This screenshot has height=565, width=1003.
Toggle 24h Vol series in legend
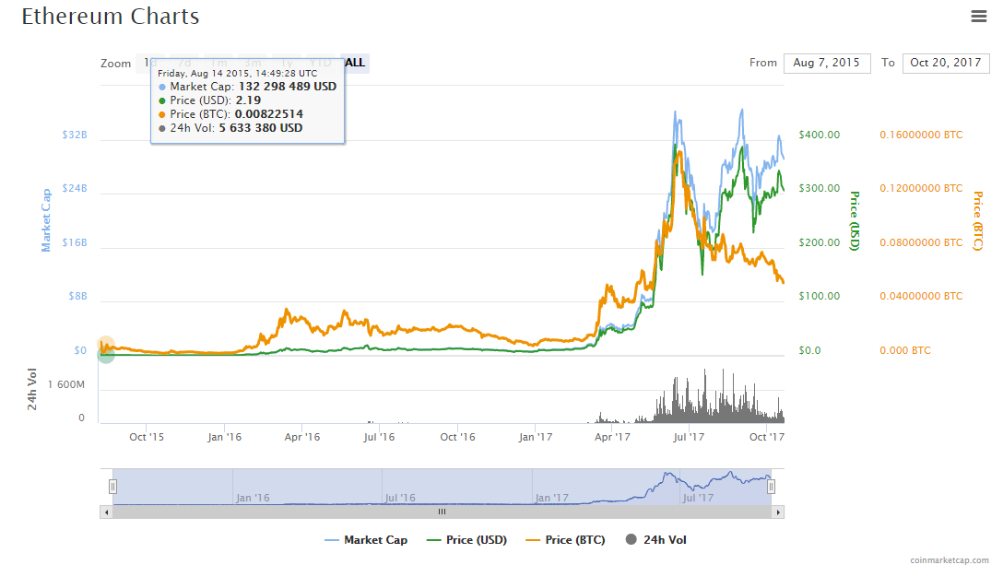coord(655,540)
